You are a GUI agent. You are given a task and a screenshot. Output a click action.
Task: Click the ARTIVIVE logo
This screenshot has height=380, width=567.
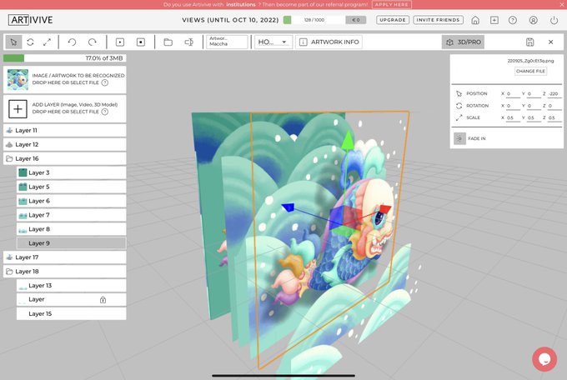pos(31,20)
